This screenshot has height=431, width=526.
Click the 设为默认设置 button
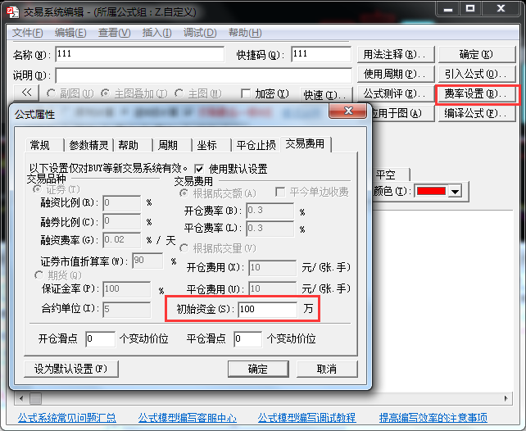[71, 369]
